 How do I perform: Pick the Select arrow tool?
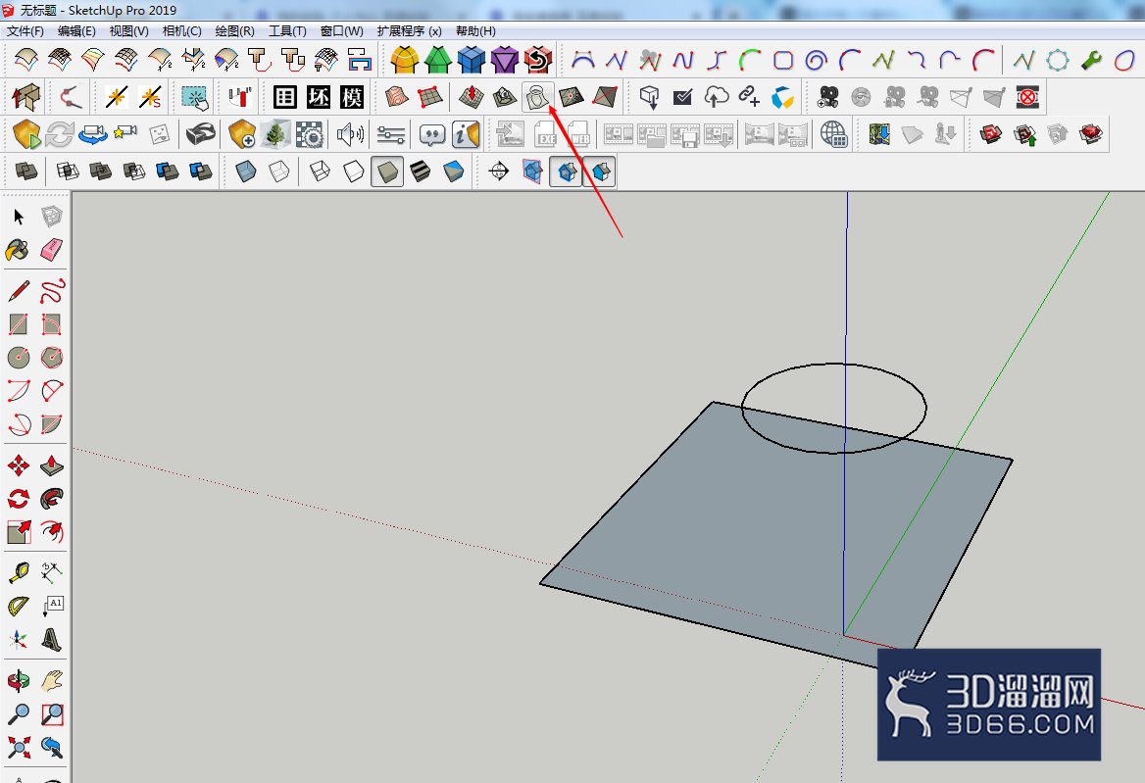click(19, 217)
